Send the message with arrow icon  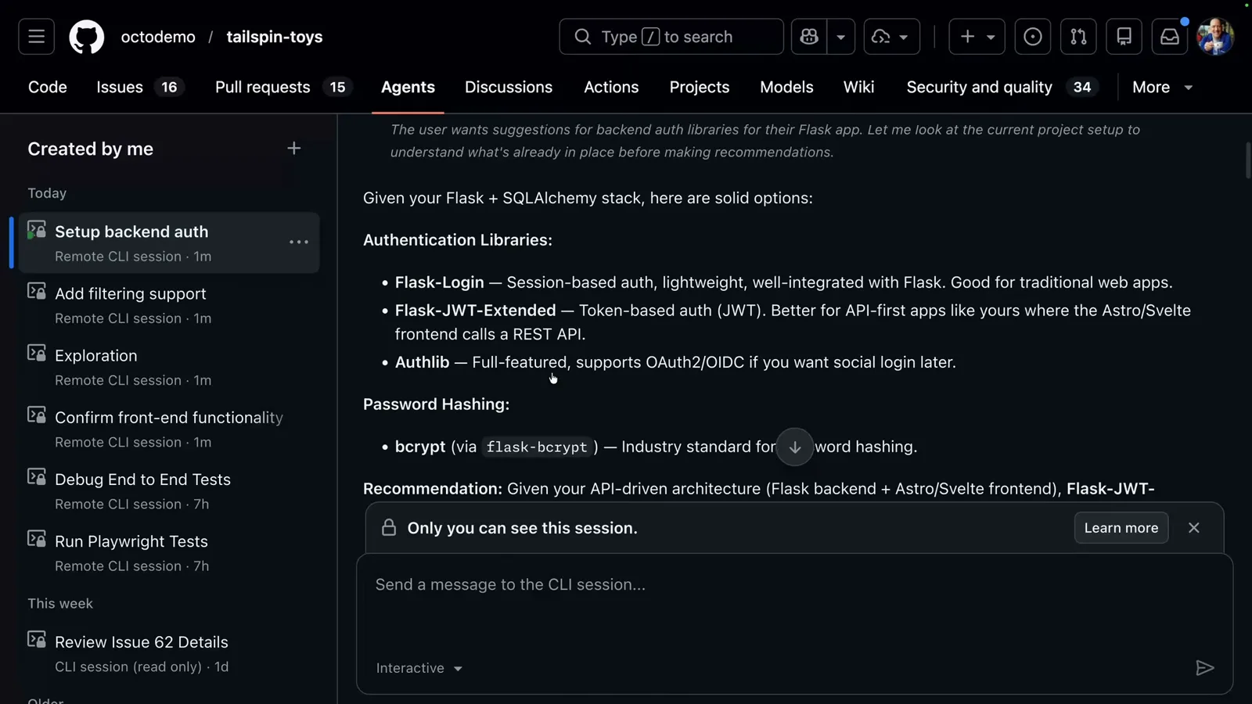click(x=1205, y=668)
